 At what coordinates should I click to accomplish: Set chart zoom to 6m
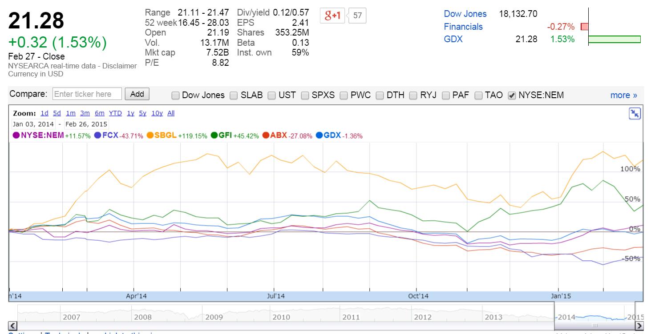[x=99, y=113]
